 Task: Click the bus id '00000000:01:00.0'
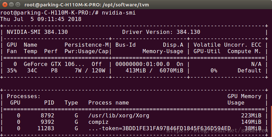point(143,64)
